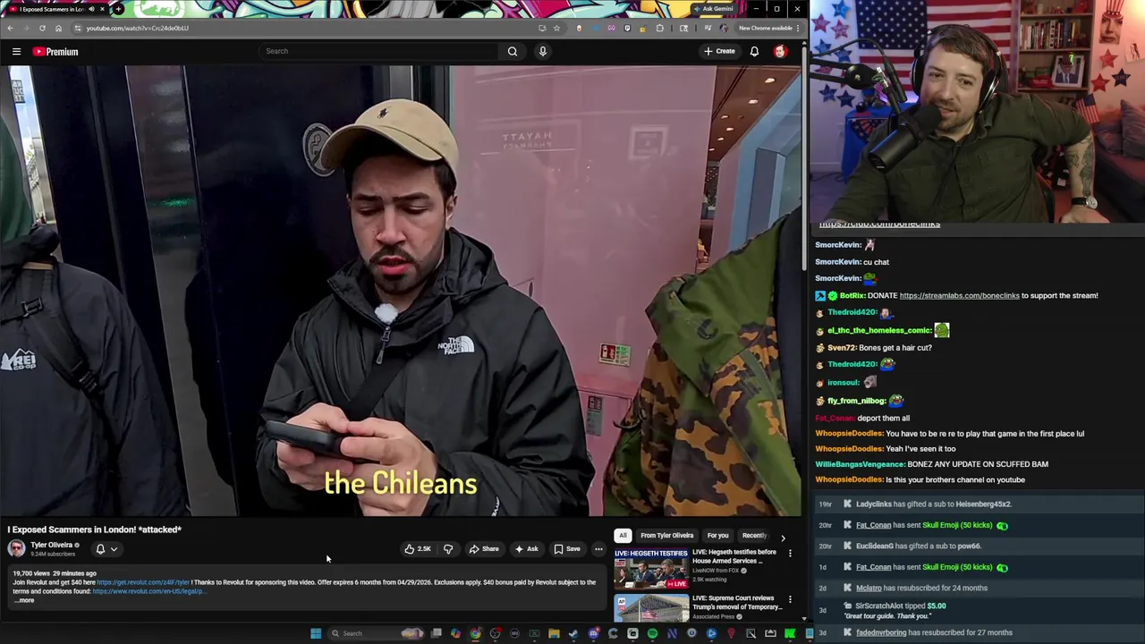Focus the YouTube search input field
The image size is (1145, 644).
[379, 51]
